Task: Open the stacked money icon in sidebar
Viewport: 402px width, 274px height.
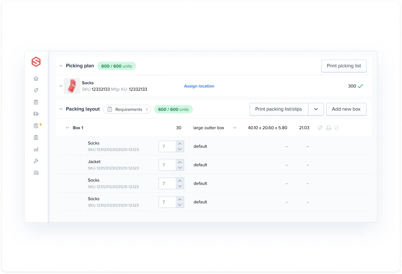Action: [36, 173]
